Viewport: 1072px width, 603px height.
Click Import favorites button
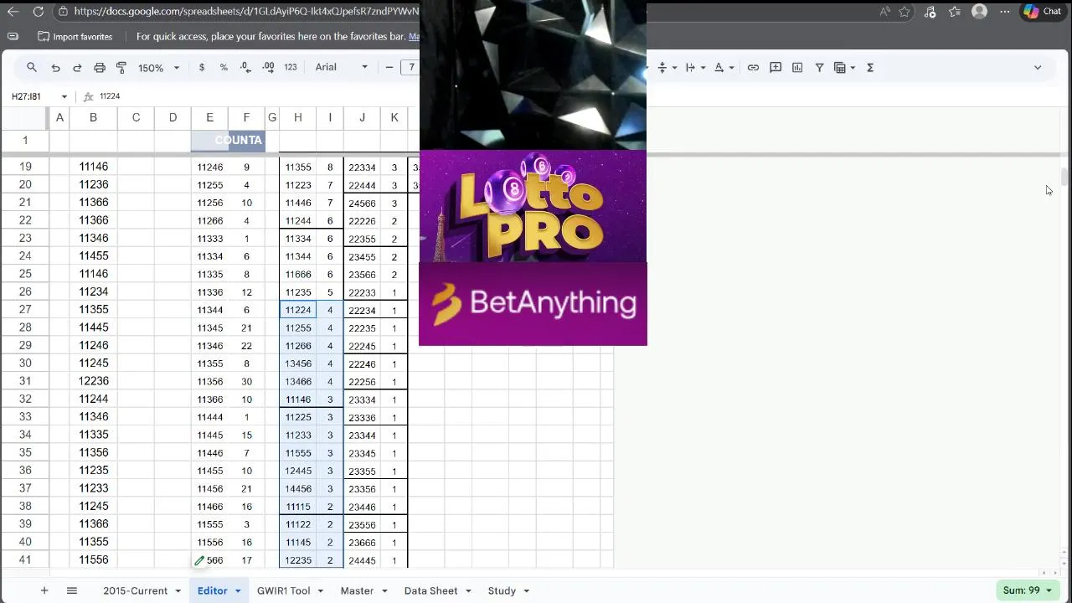click(75, 37)
